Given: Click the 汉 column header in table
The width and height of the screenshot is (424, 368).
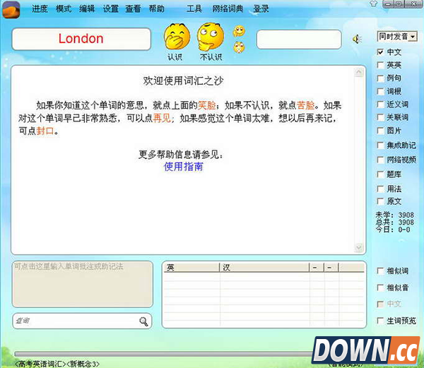Looking at the screenshot, I should point(226,268).
